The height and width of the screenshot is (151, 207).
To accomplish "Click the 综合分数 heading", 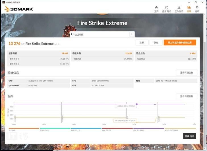I will [140, 53].
